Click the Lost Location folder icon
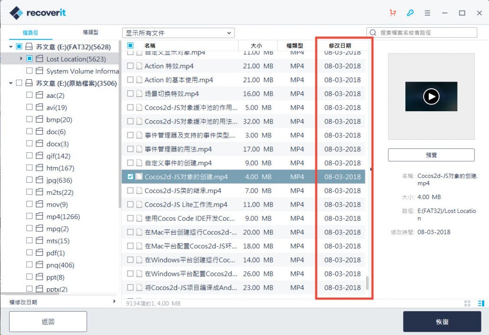489x335 pixels. click(x=39, y=59)
